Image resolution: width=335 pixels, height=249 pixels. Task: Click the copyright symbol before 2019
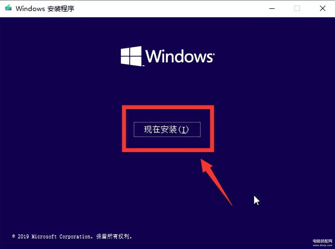[x=14, y=236]
